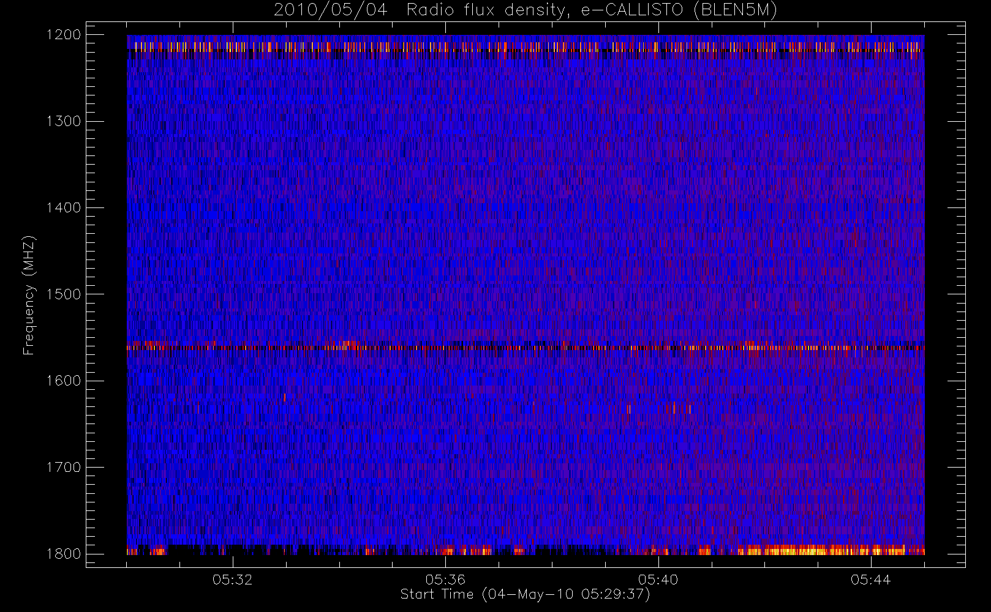991x612 pixels.
Task: Click the 1300 frequency tick label
Action: pyautogui.click(x=64, y=121)
